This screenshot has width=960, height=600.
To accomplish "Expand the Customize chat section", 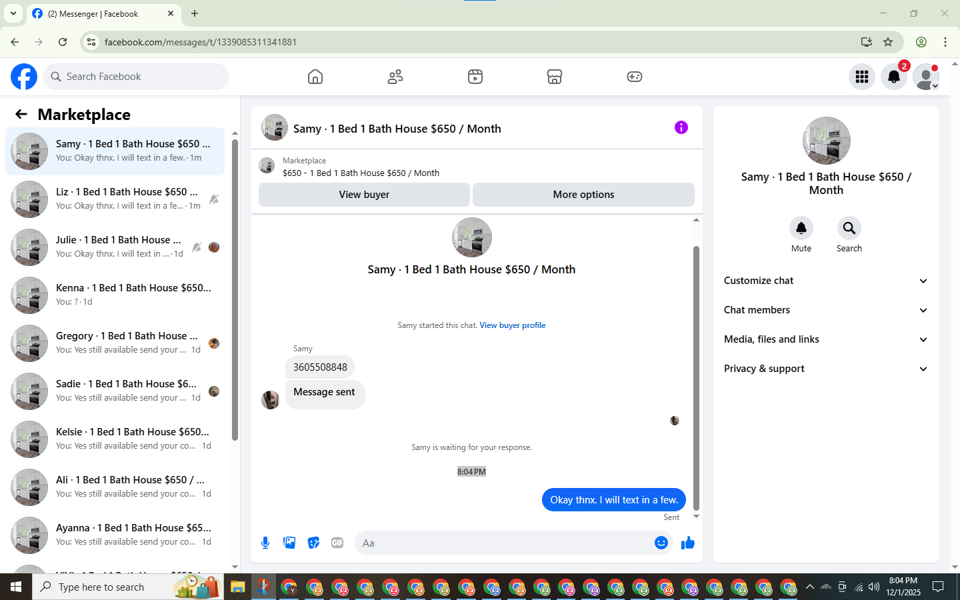I will click(x=826, y=281).
